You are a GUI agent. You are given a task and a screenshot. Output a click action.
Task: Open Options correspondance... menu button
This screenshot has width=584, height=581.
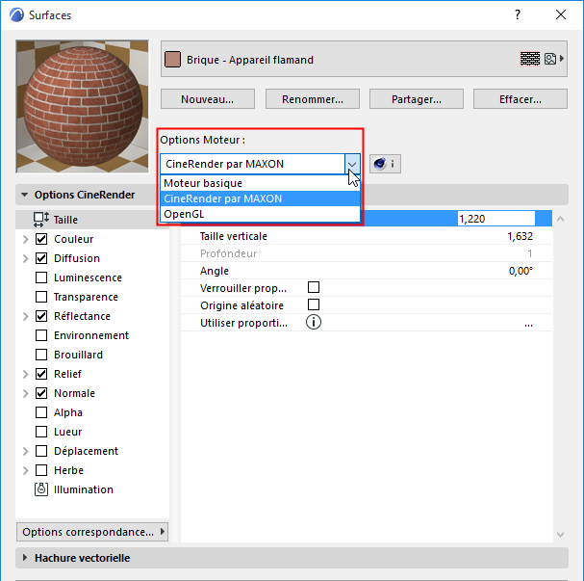[x=92, y=532]
